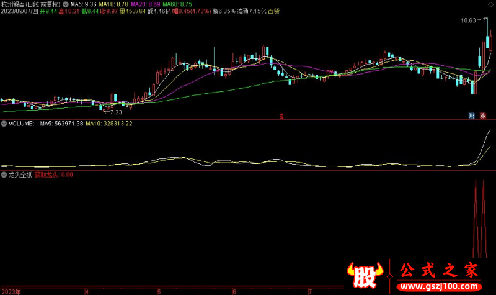Click the MA60: 8.75 label
The width and height of the screenshot is (496, 295).
tap(177, 4)
